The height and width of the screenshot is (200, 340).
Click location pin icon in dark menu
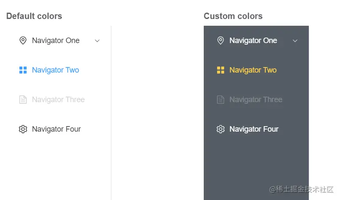(x=221, y=41)
